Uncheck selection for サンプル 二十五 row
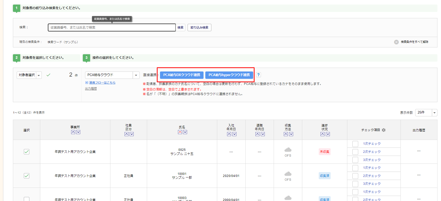Viewport: 441px width, 201px height. pos(27,152)
